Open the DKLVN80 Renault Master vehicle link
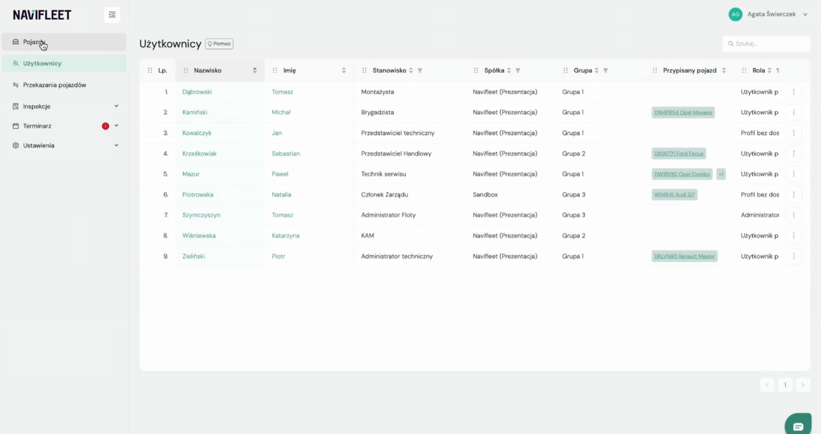The width and height of the screenshot is (821, 434). click(685, 256)
